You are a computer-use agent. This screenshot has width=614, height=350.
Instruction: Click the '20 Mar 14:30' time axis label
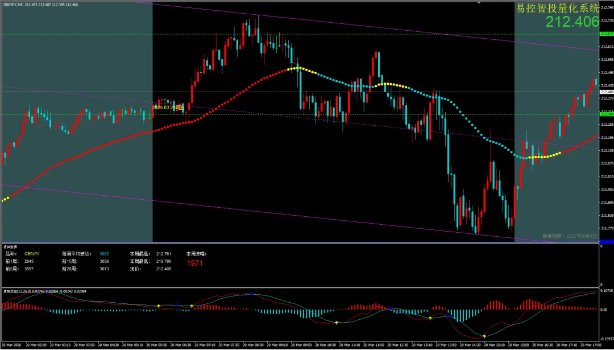click(x=469, y=345)
